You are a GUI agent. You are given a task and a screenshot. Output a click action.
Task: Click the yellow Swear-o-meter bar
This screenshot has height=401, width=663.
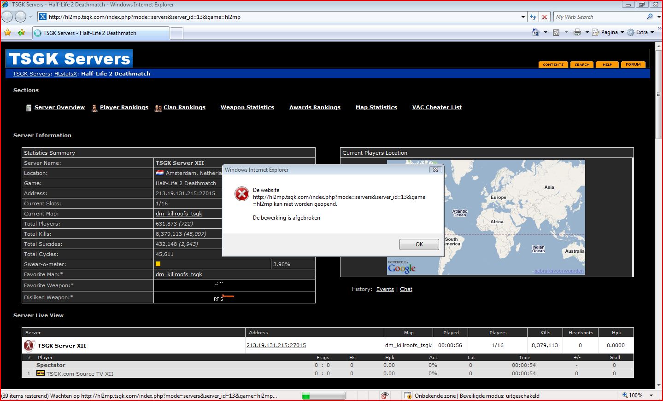(x=158, y=264)
